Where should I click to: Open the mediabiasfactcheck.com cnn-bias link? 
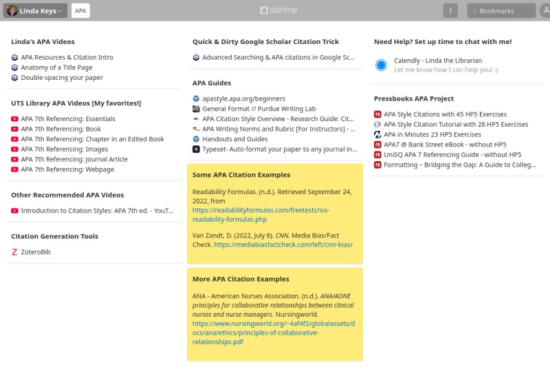click(x=283, y=244)
